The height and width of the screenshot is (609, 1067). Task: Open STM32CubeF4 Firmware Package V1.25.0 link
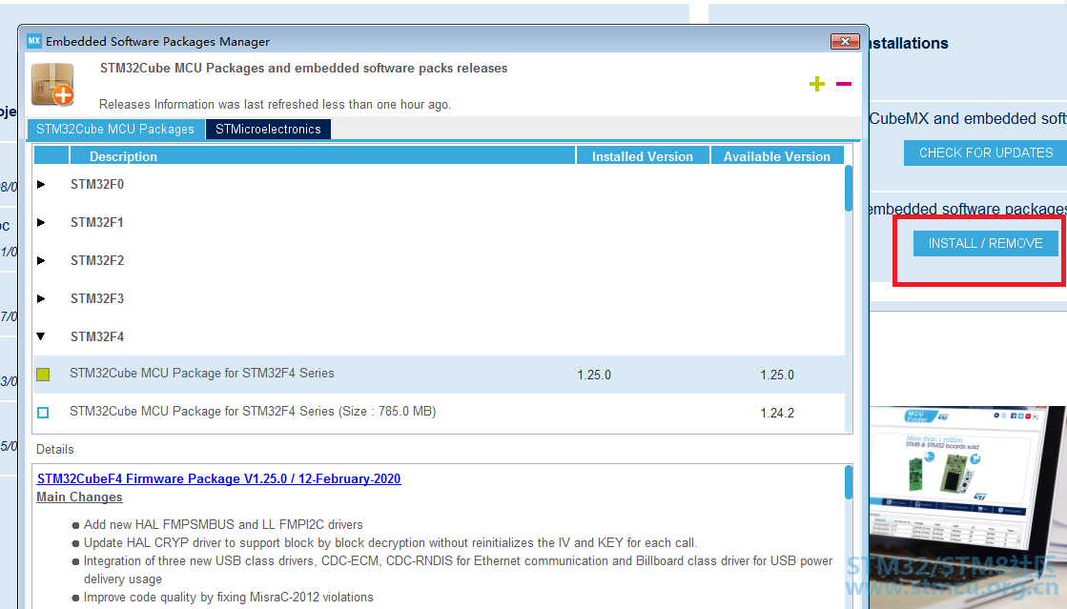click(x=218, y=478)
